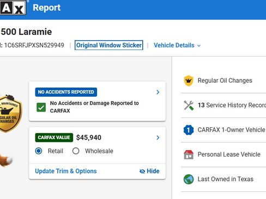The image size is (266, 199).
Task: Open the 13 Service History Records row
Action: 223,105
